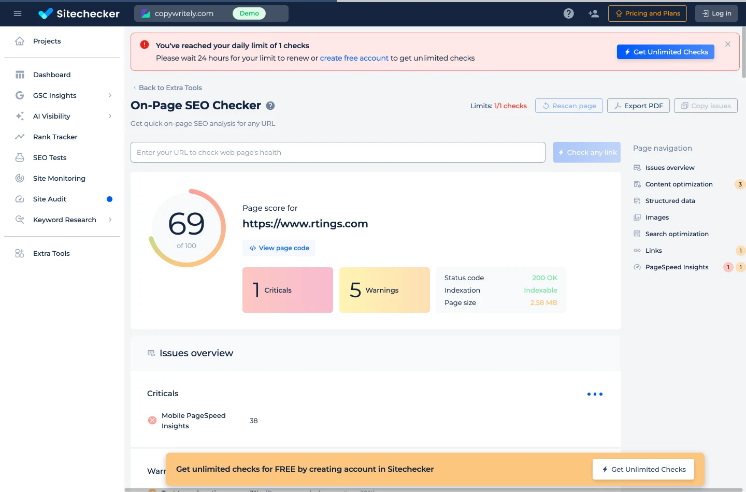Click the 5 Warnings card
This screenshot has height=492, width=746.
(384, 290)
